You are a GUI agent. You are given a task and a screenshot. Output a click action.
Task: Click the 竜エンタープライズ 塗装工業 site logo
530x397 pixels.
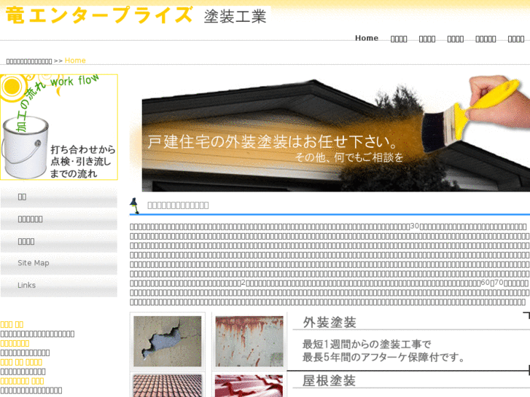coord(136,15)
